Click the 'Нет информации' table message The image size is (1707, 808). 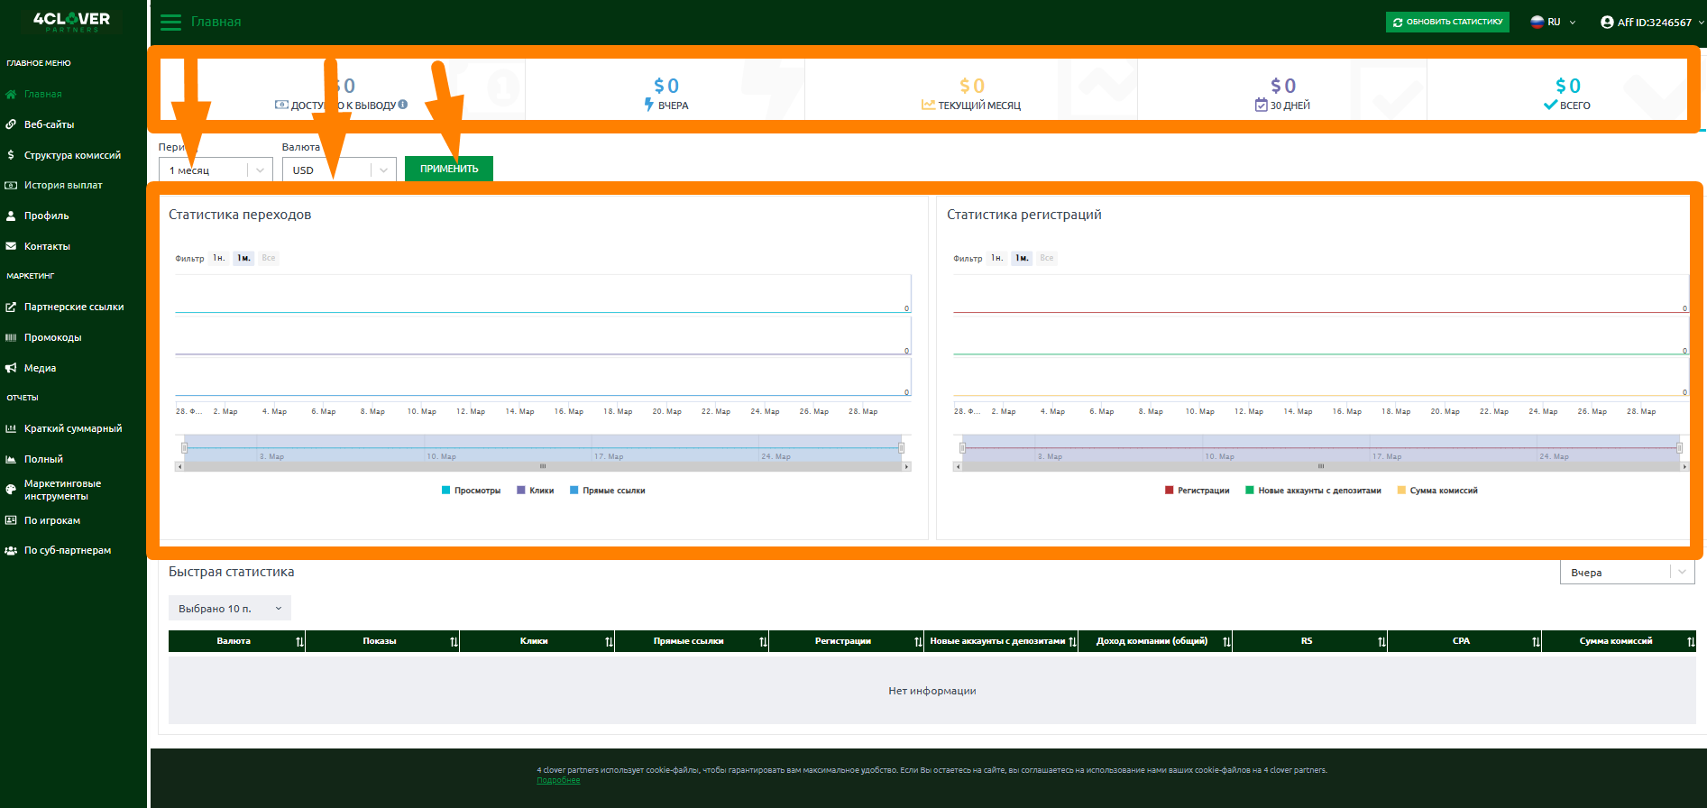point(932,691)
